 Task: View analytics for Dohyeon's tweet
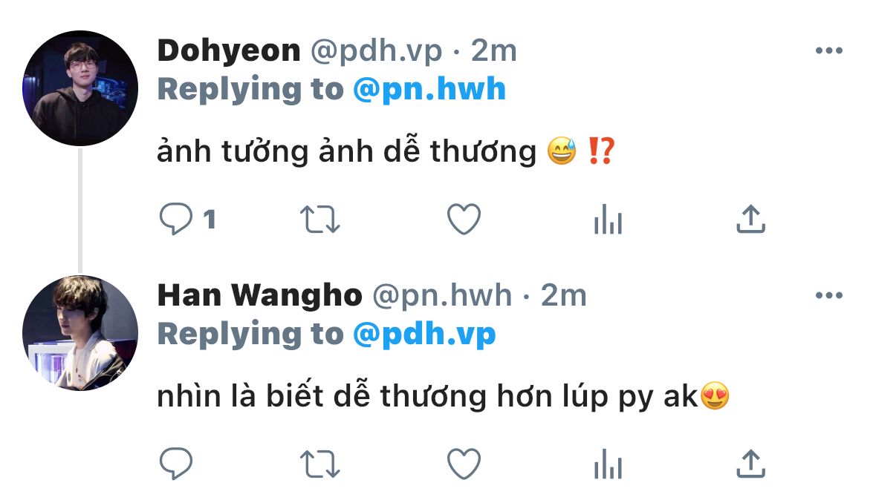click(x=608, y=219)
